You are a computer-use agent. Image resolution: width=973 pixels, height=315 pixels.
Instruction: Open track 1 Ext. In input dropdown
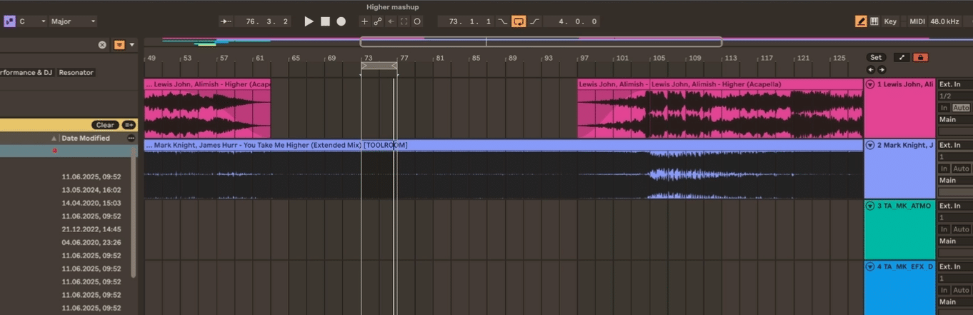coord(955,84)
